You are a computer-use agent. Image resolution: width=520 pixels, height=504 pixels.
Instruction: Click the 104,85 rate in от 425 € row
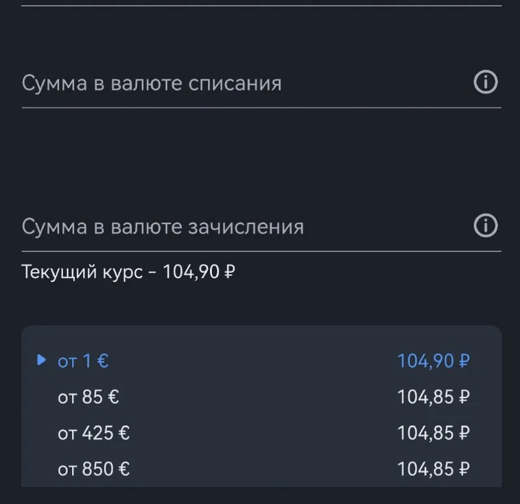426,433
